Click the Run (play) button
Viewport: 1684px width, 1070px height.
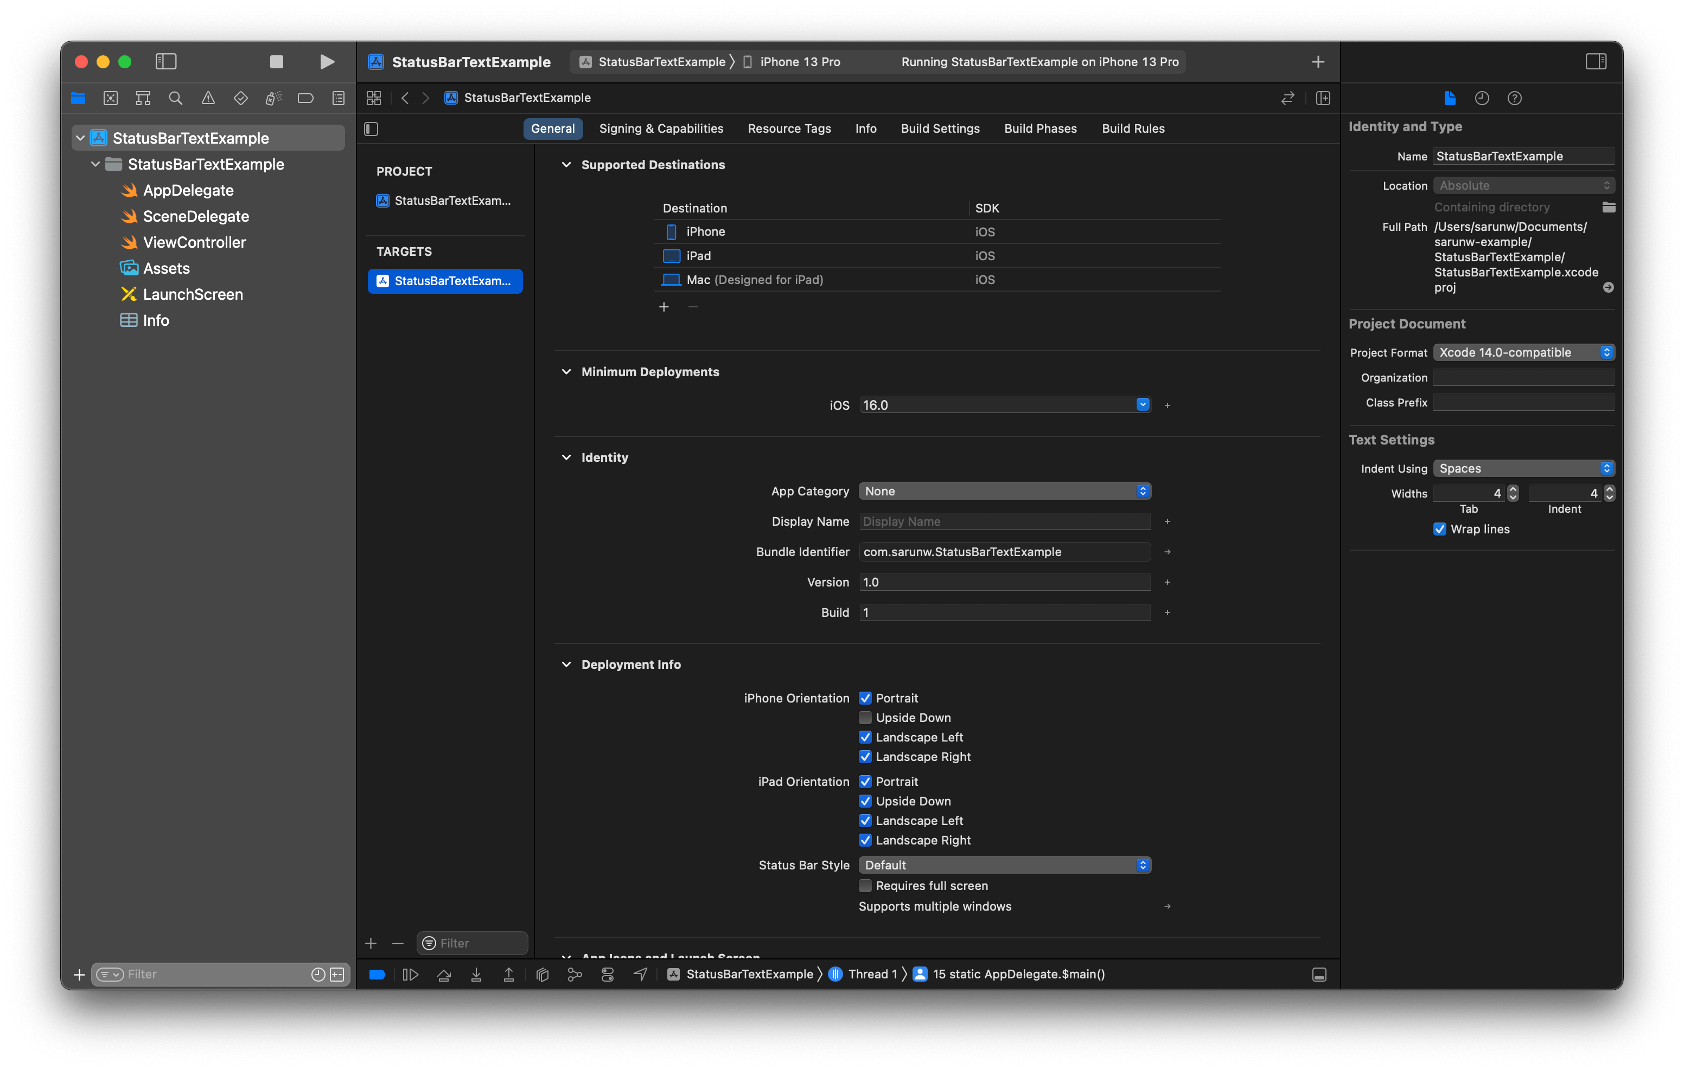coord(327,61)
